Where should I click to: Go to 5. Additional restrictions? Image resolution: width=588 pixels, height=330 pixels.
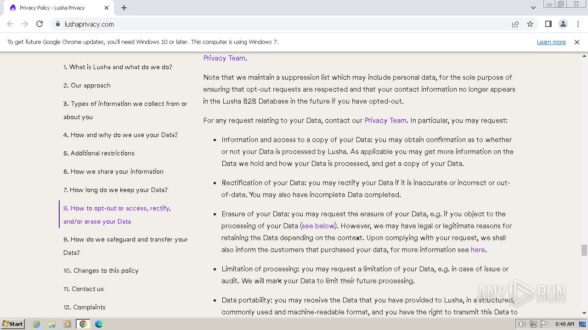pos(99,153)
